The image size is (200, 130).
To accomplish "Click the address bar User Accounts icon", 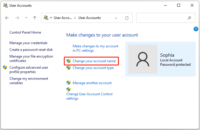I will (46, 18).
